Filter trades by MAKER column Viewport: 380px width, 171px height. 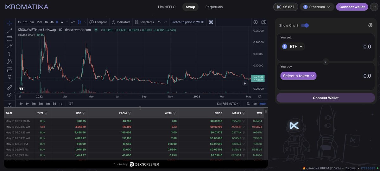click(x=244, y=113)
